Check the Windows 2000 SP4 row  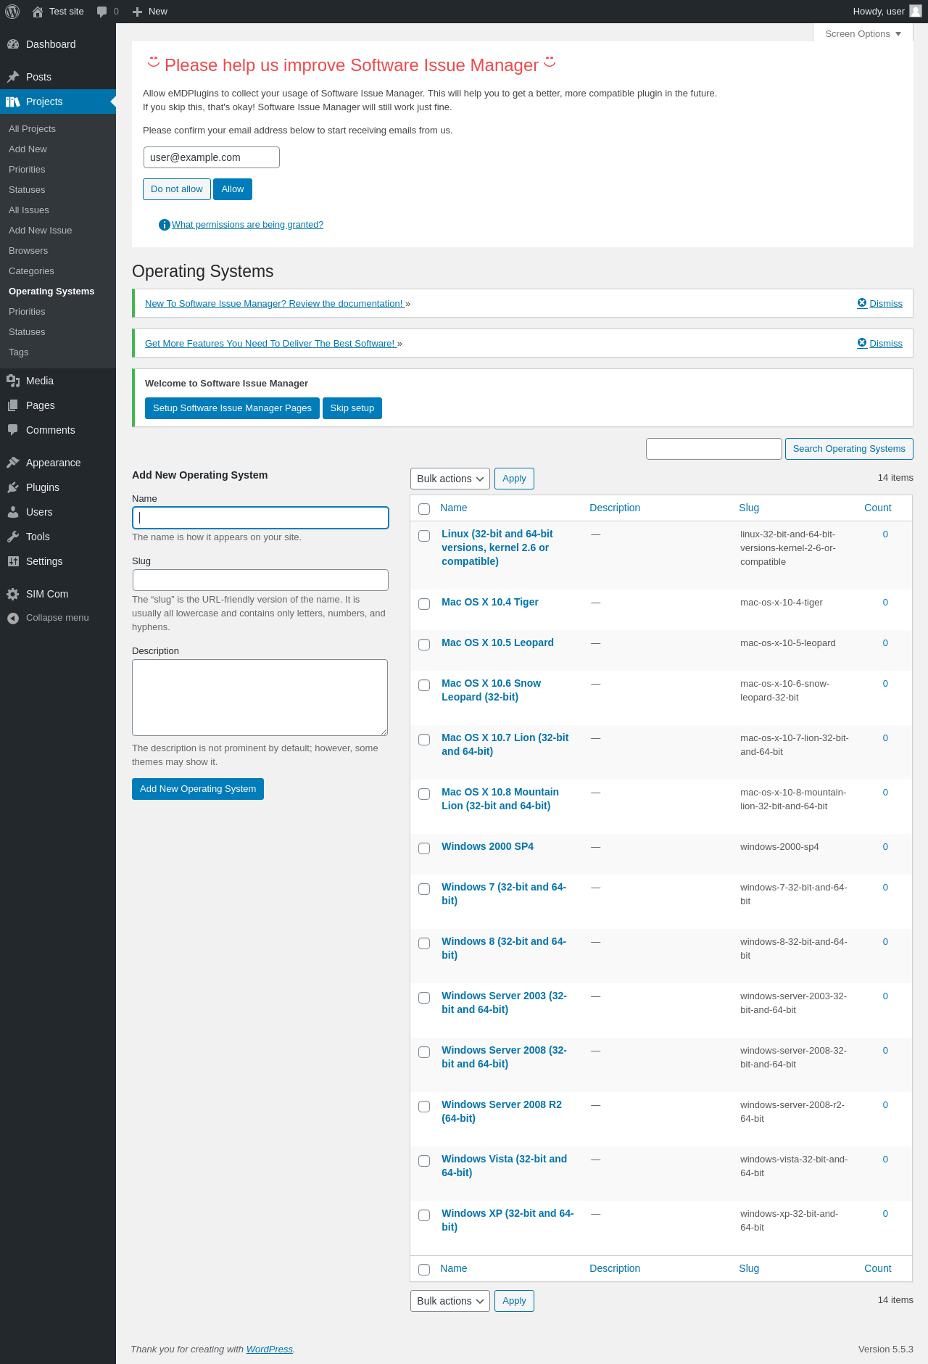[x=424, y=848]
